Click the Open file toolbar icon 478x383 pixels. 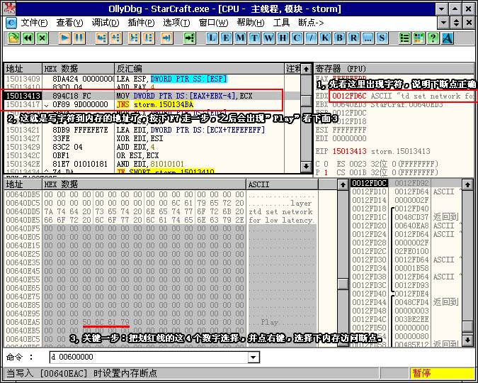(13, 38)
